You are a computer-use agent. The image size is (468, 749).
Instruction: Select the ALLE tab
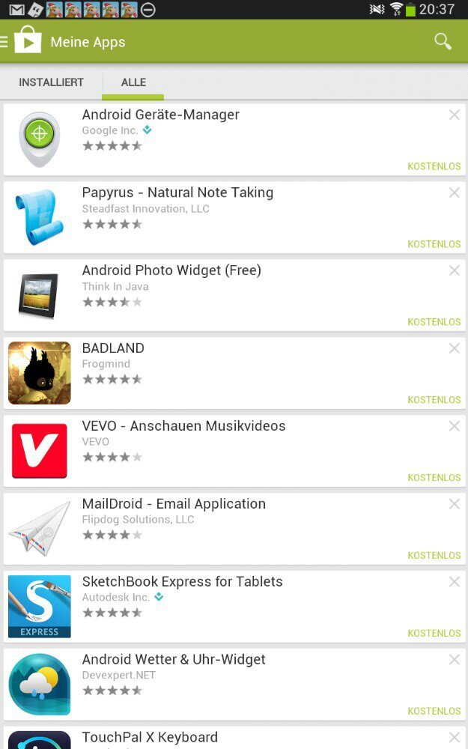tap(133, 82)
